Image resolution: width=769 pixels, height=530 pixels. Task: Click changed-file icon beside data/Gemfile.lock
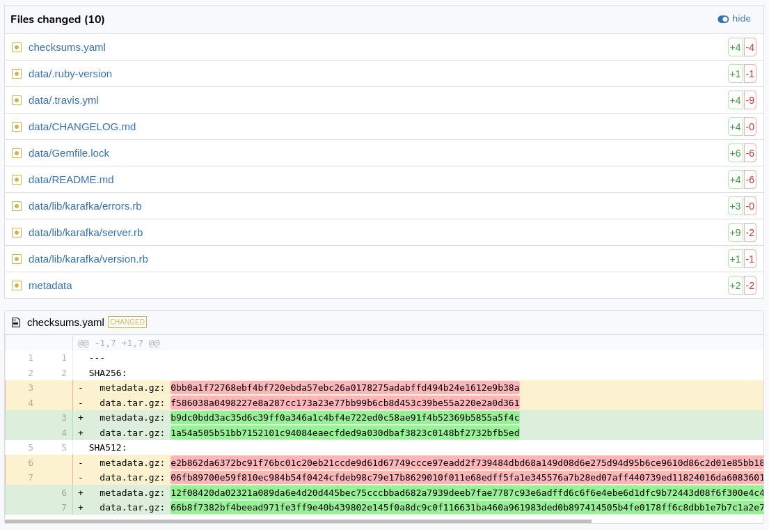pos(17,154)
